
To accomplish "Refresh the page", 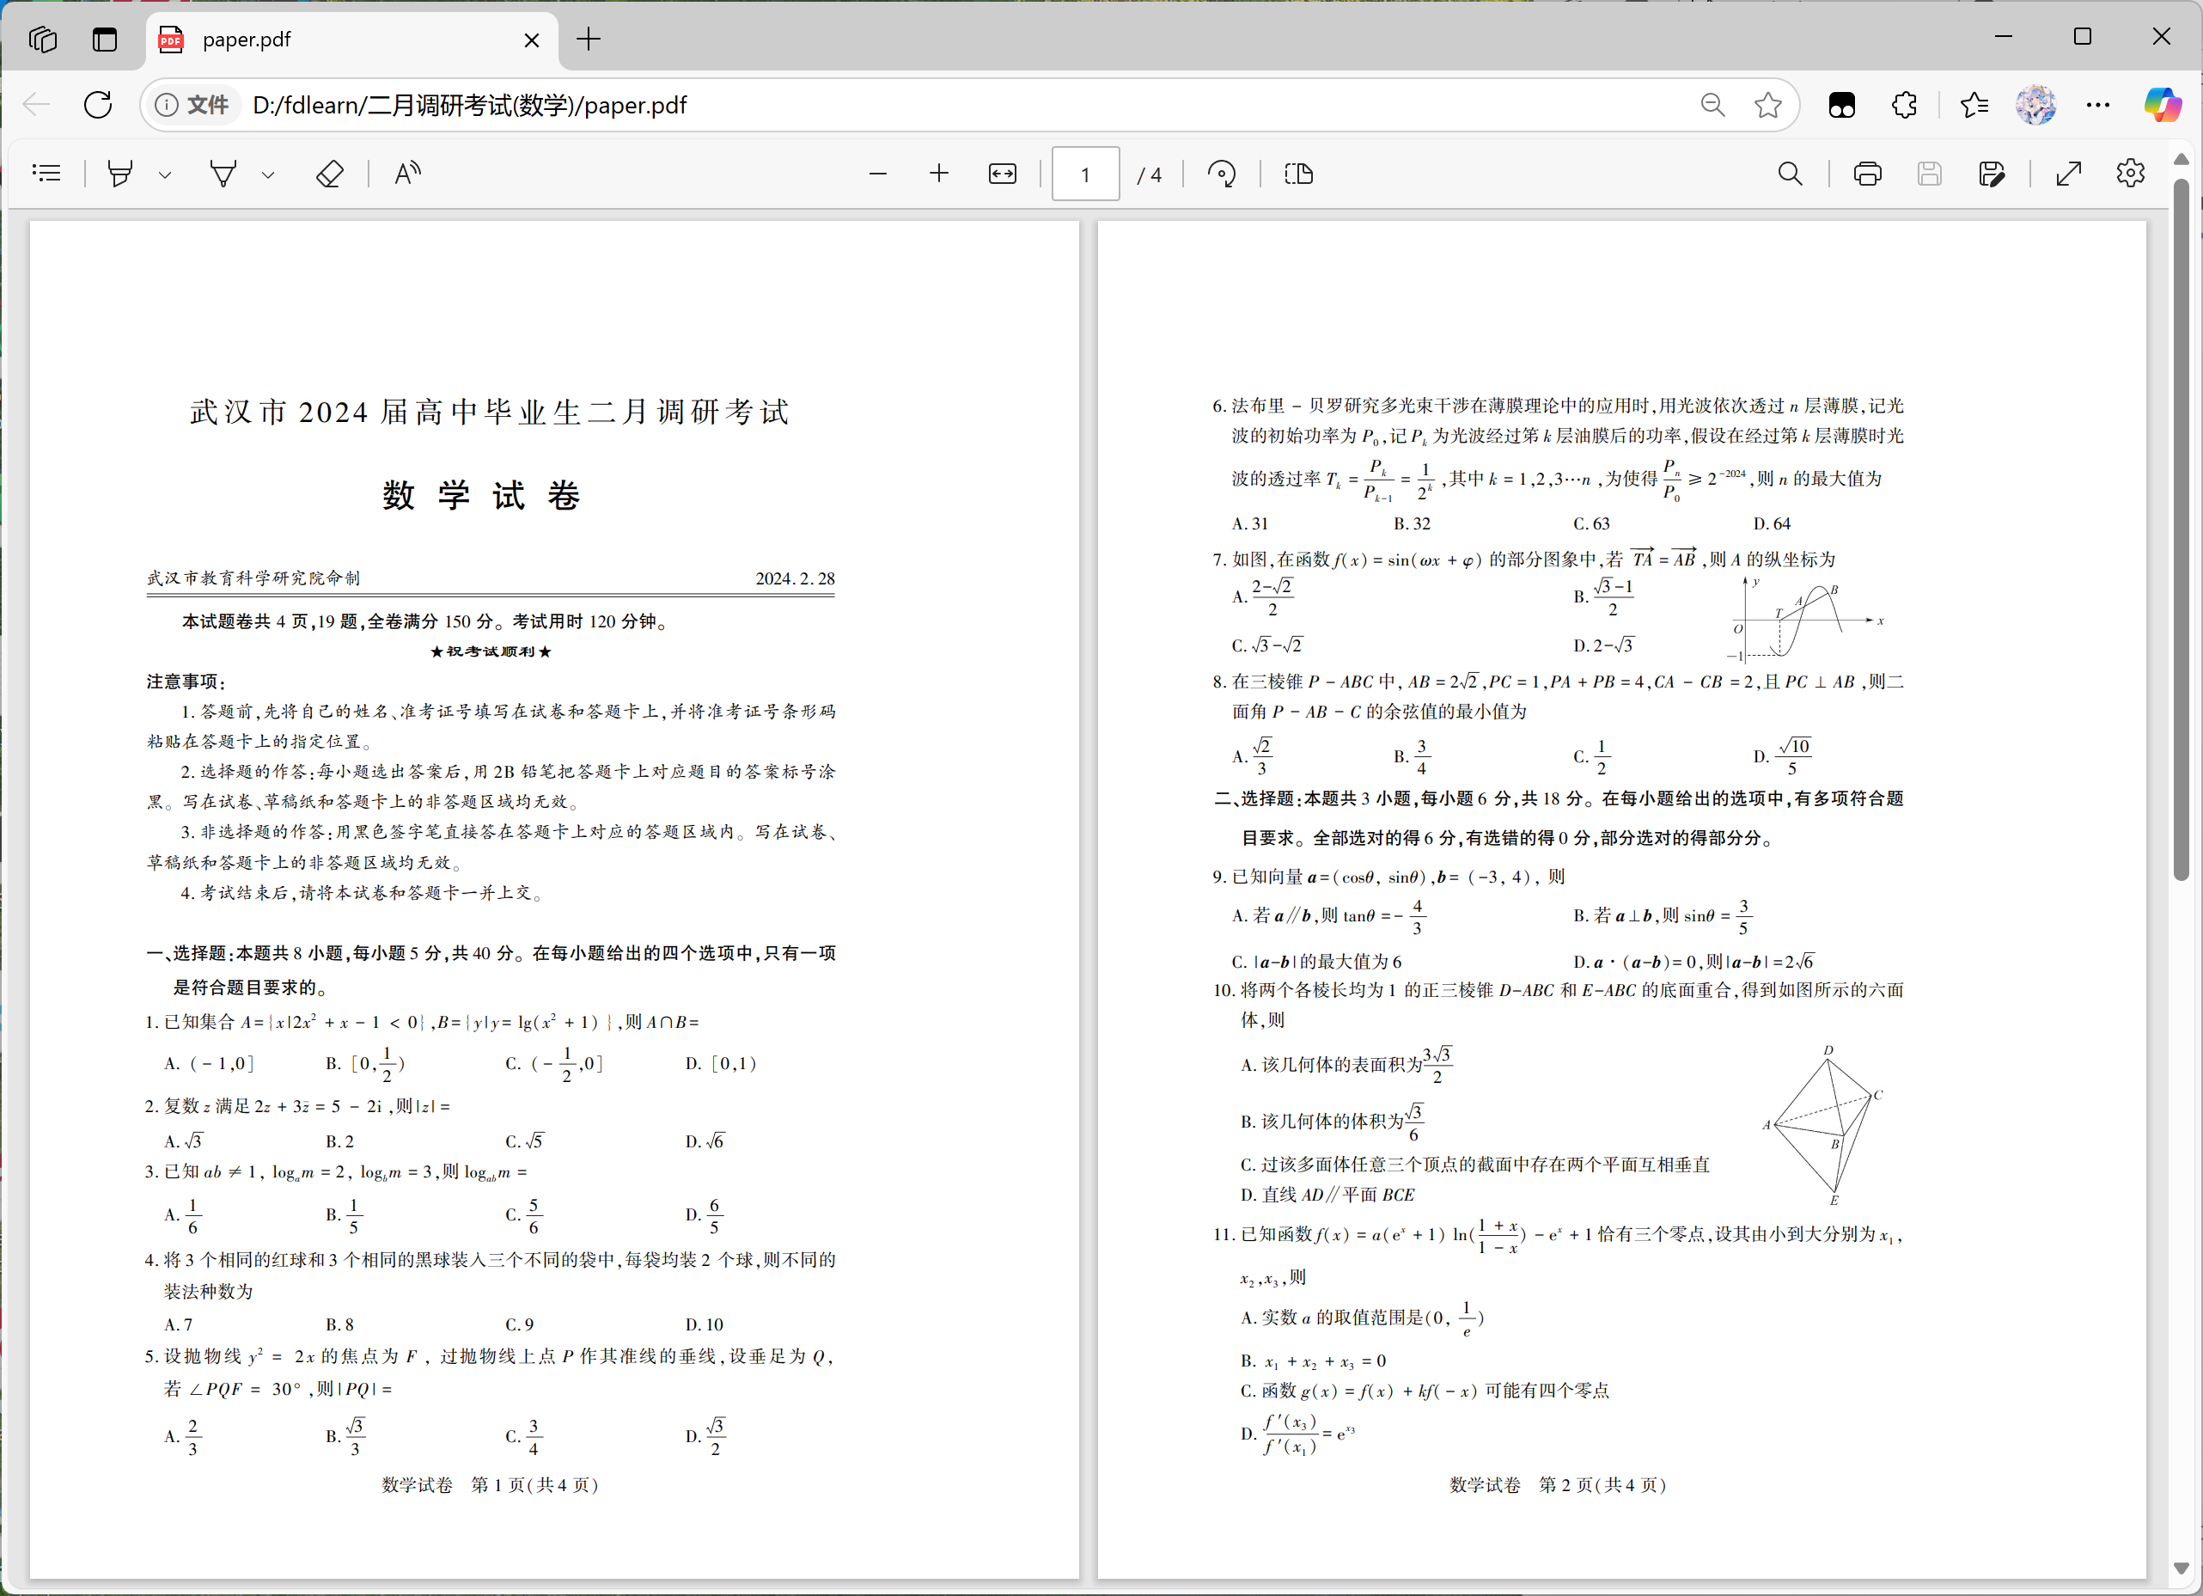I will click(98, 105).
